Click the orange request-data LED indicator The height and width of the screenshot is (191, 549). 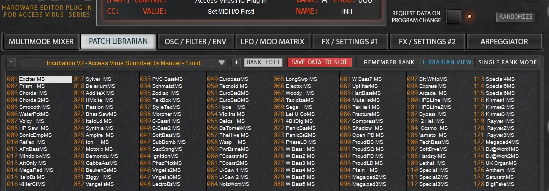click(x=469, y=17)
